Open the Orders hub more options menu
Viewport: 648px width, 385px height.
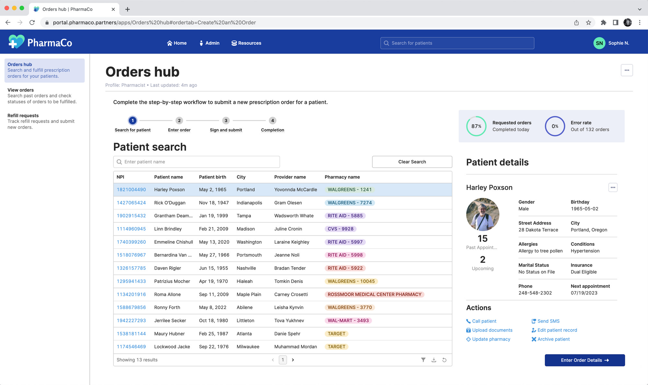(627, 70)
